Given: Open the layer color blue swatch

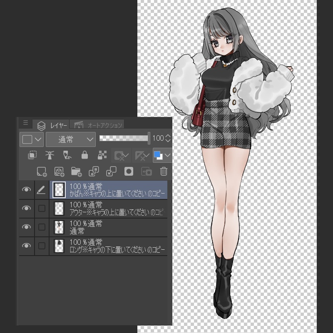Looking at the screenshot, I should tap(158, 155).
